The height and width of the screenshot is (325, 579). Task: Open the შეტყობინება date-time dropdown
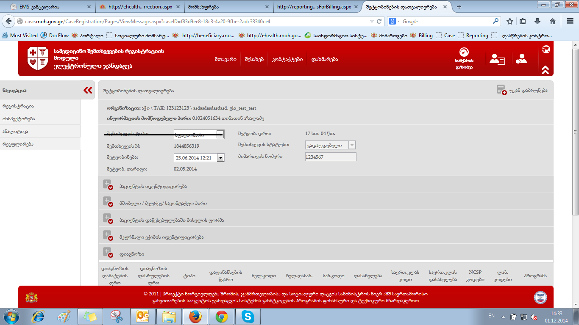coord(220,157)
